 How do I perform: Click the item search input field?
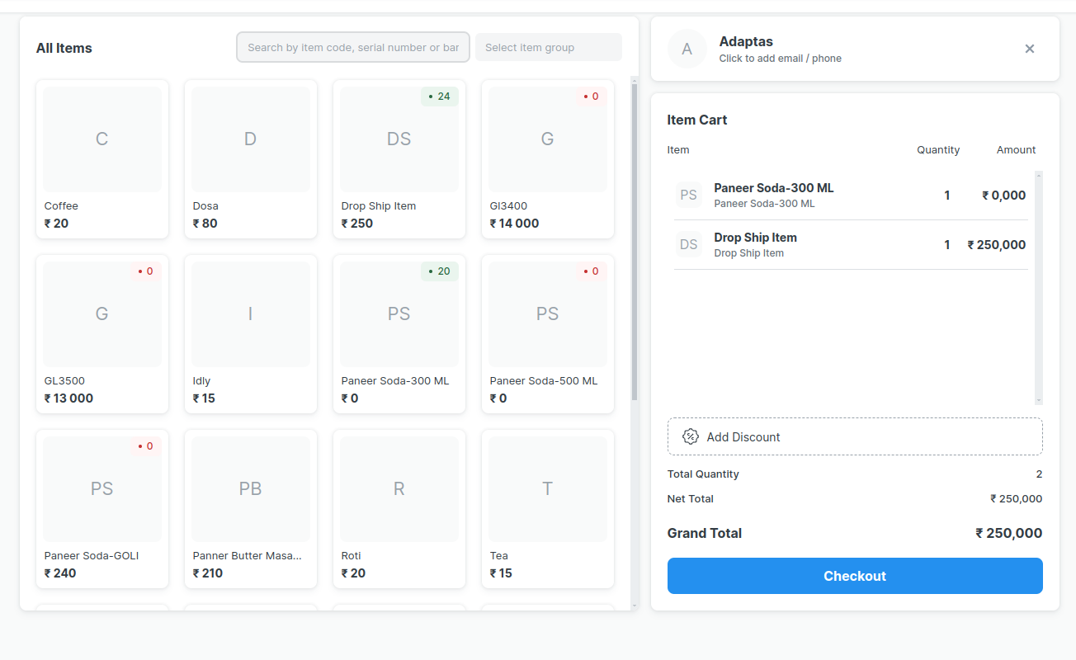pos(353,47)
